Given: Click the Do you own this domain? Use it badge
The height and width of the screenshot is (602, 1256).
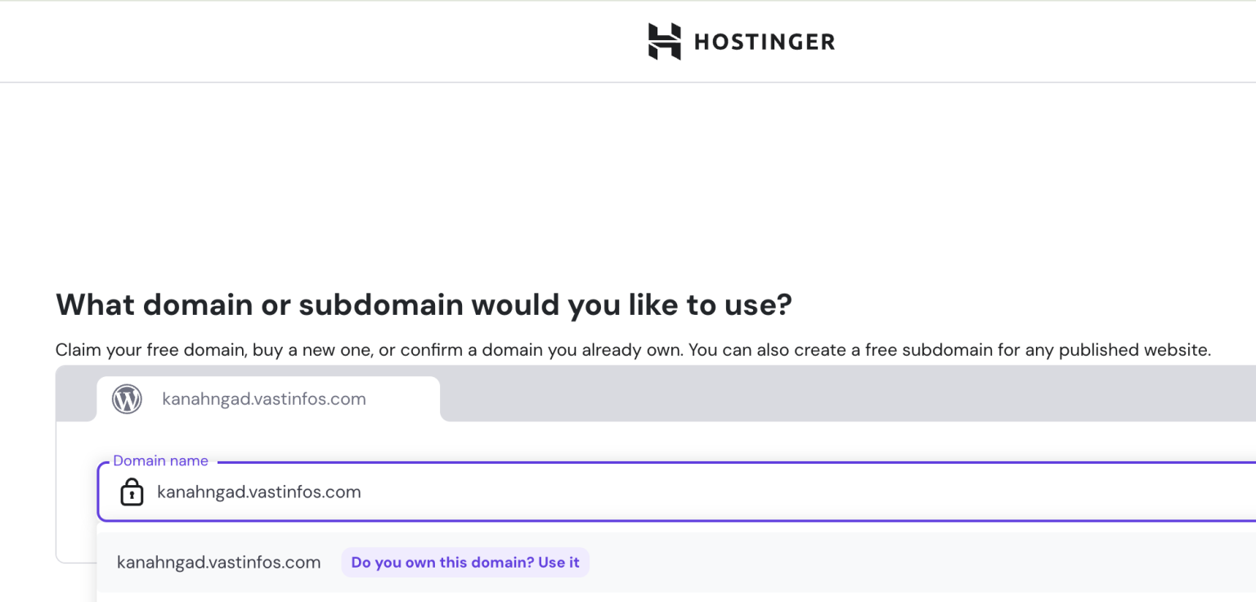Looking at the screenshot, I should [x=464, y=562].
